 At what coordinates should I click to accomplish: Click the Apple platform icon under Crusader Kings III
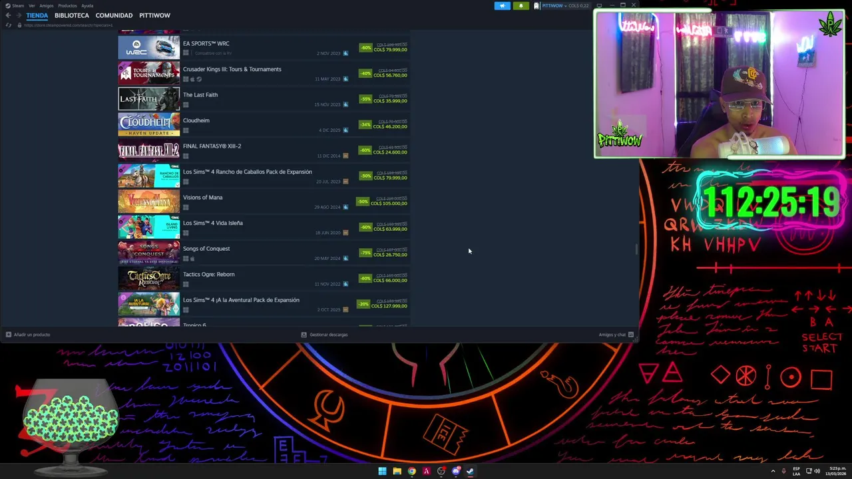click(192, 79)
